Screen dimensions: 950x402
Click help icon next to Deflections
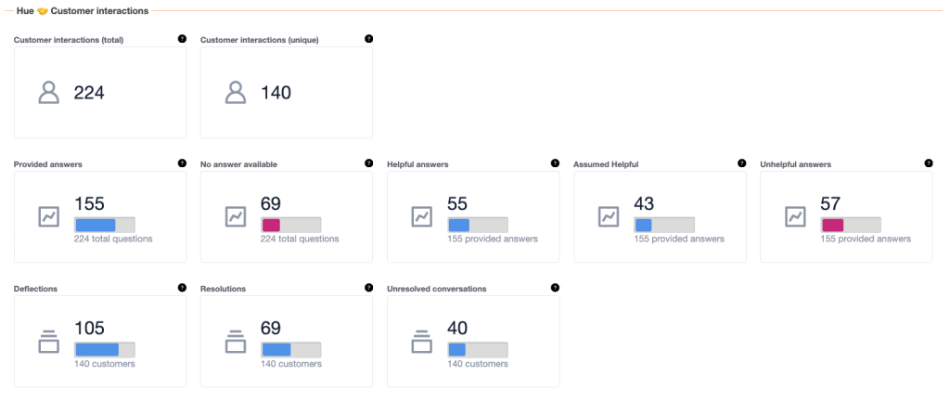coord(182,288)
